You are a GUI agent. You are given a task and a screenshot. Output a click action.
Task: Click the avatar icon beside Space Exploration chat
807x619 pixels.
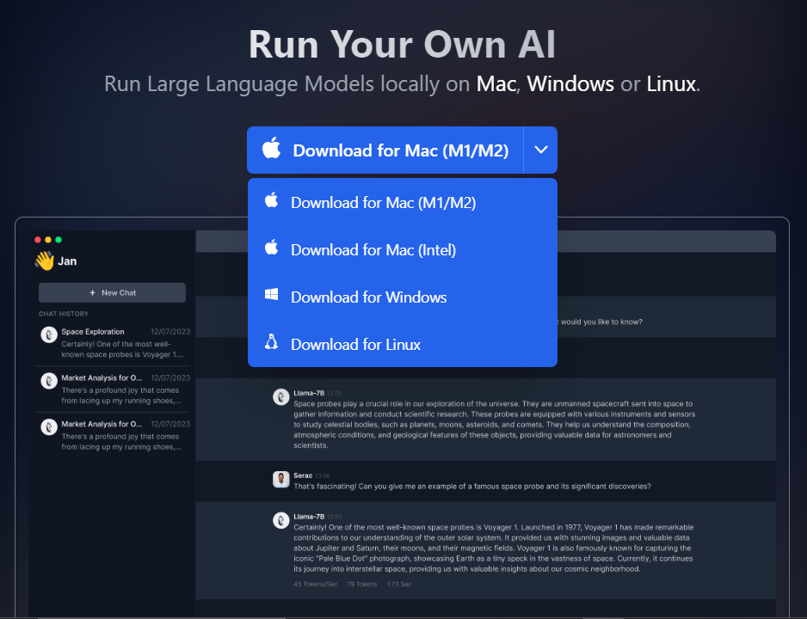click(x=49, y=335)
